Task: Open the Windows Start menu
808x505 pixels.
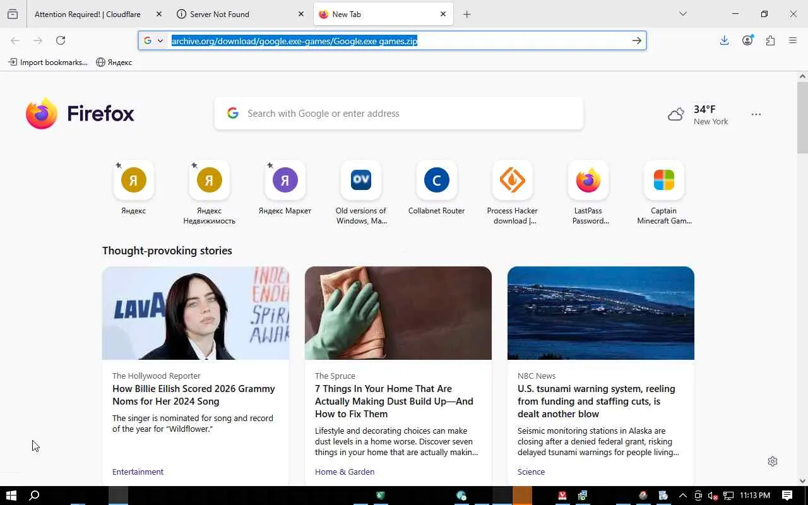Action: [x=11, y=496]
